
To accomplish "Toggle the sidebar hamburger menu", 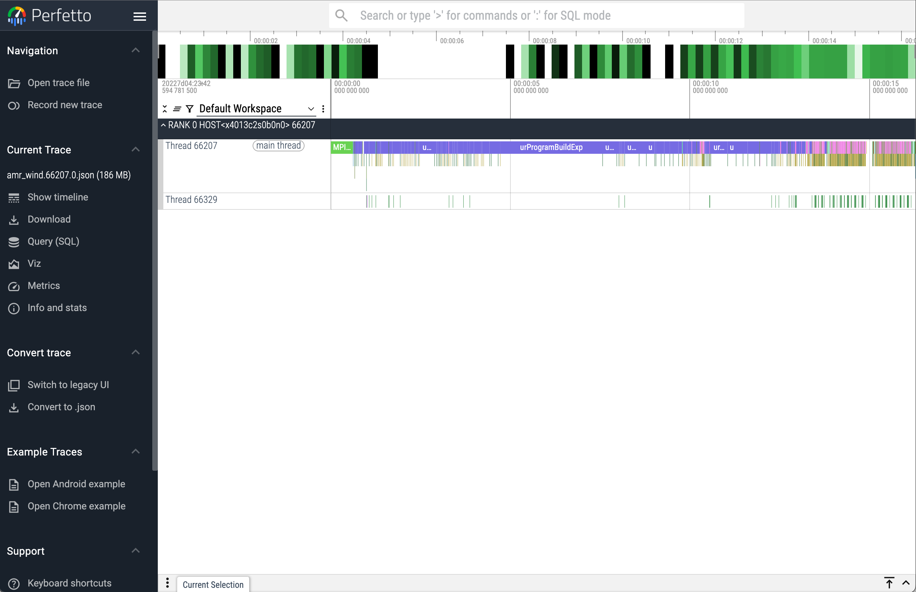I will point(139,16).
